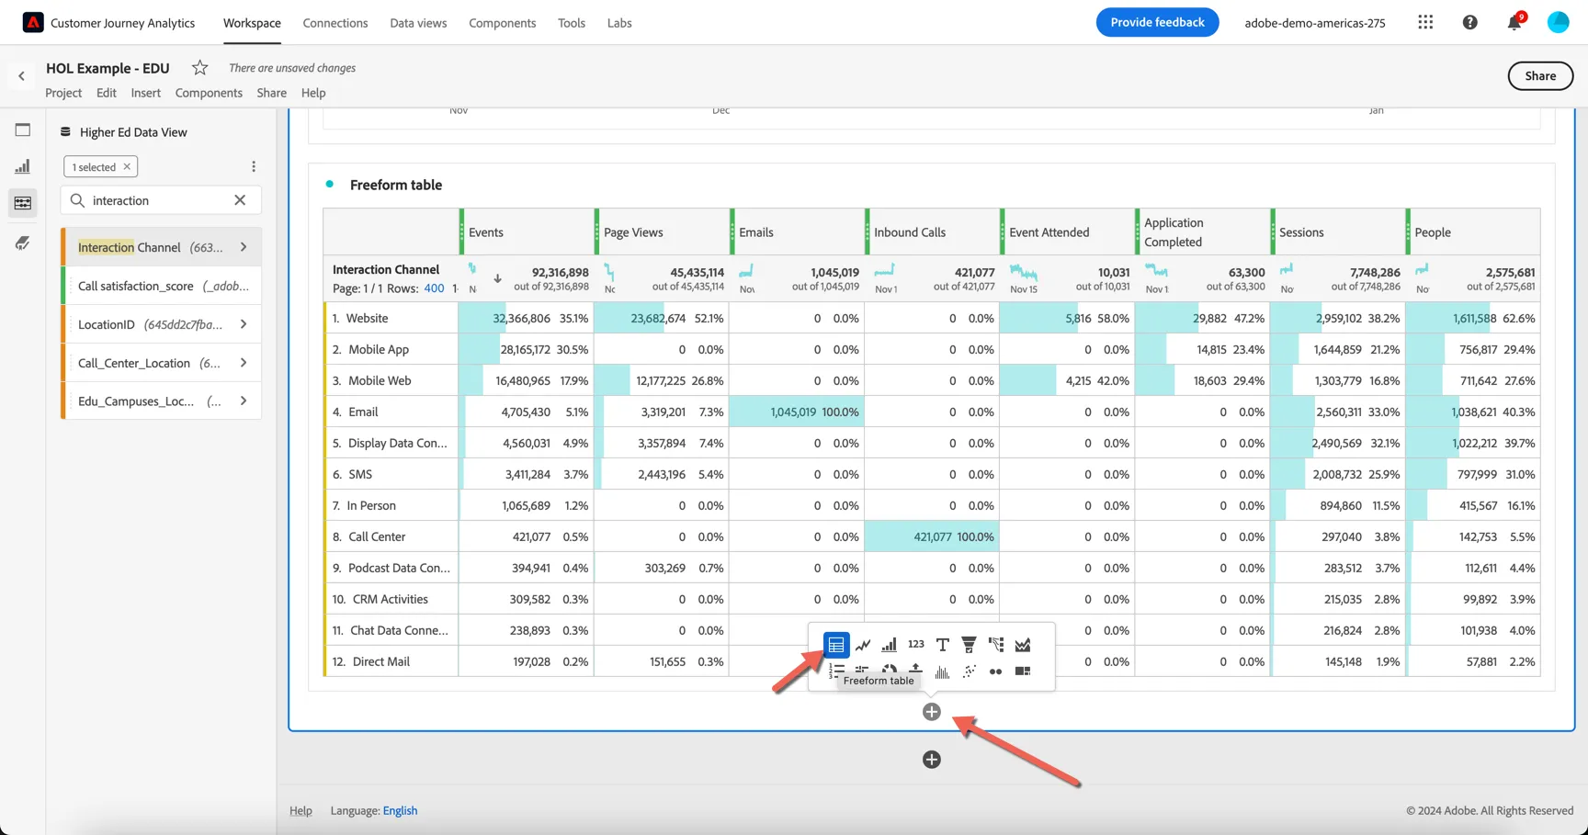Pick the Venn two-circles visualization icon

(995, 671)
